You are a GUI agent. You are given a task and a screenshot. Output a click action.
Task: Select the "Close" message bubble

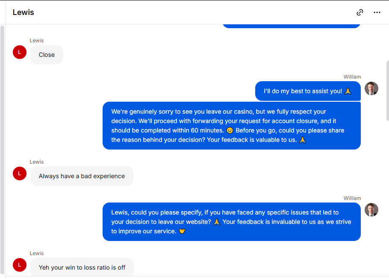pos(47,55)
